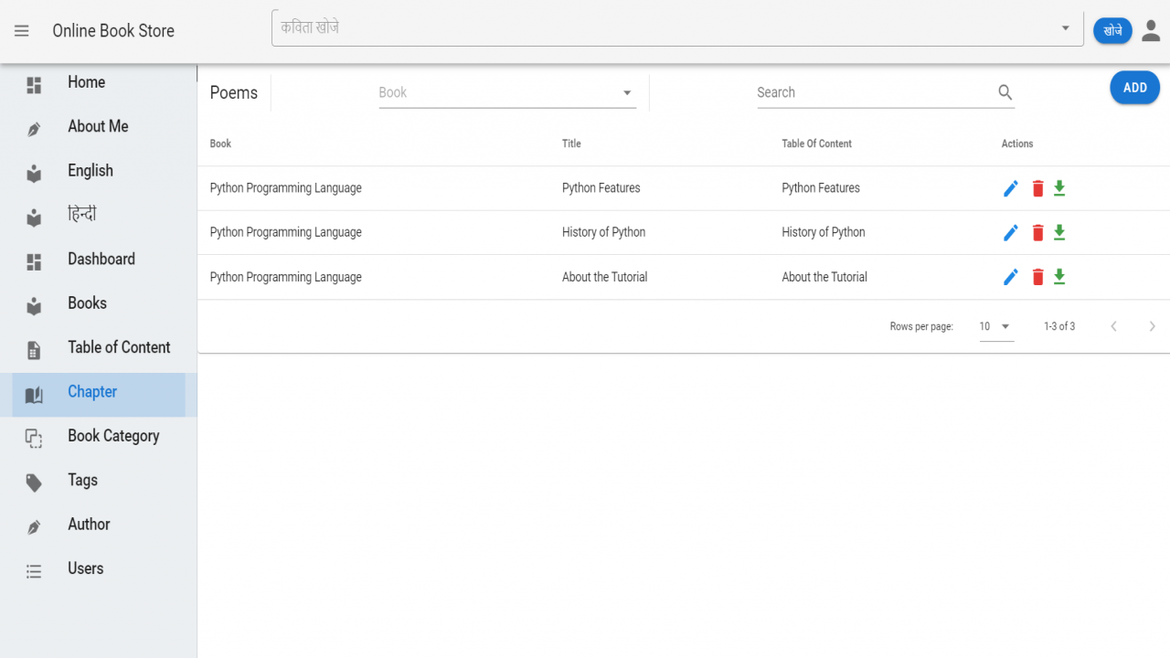This screenshot has width=1170, height=658.
Task: Sort by the Title column header
Action: 571,143
